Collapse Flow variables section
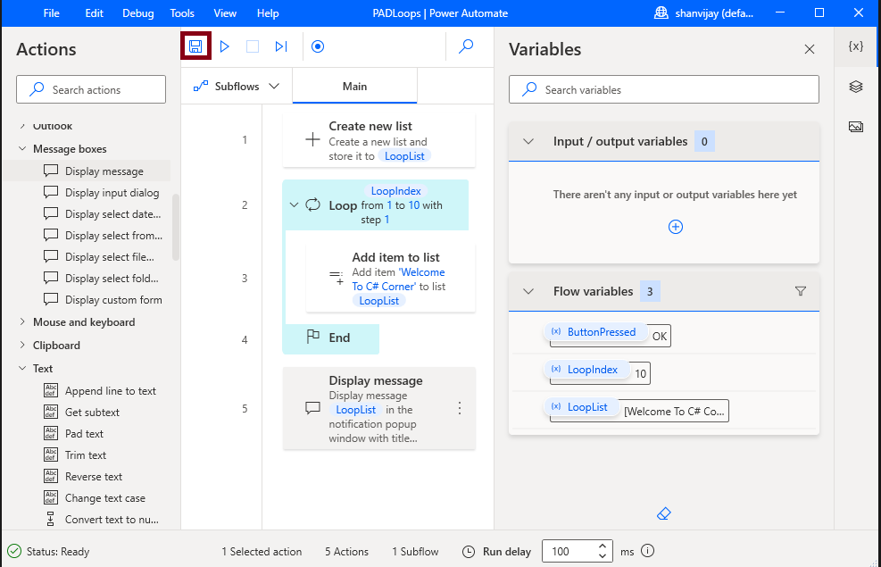Viewport: 881px width, 567px height. [x=528, y=291]
